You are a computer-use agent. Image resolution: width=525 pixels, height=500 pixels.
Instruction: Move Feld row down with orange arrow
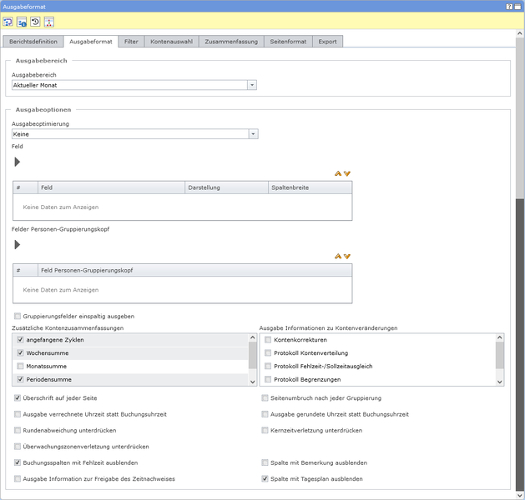(347, 173)
